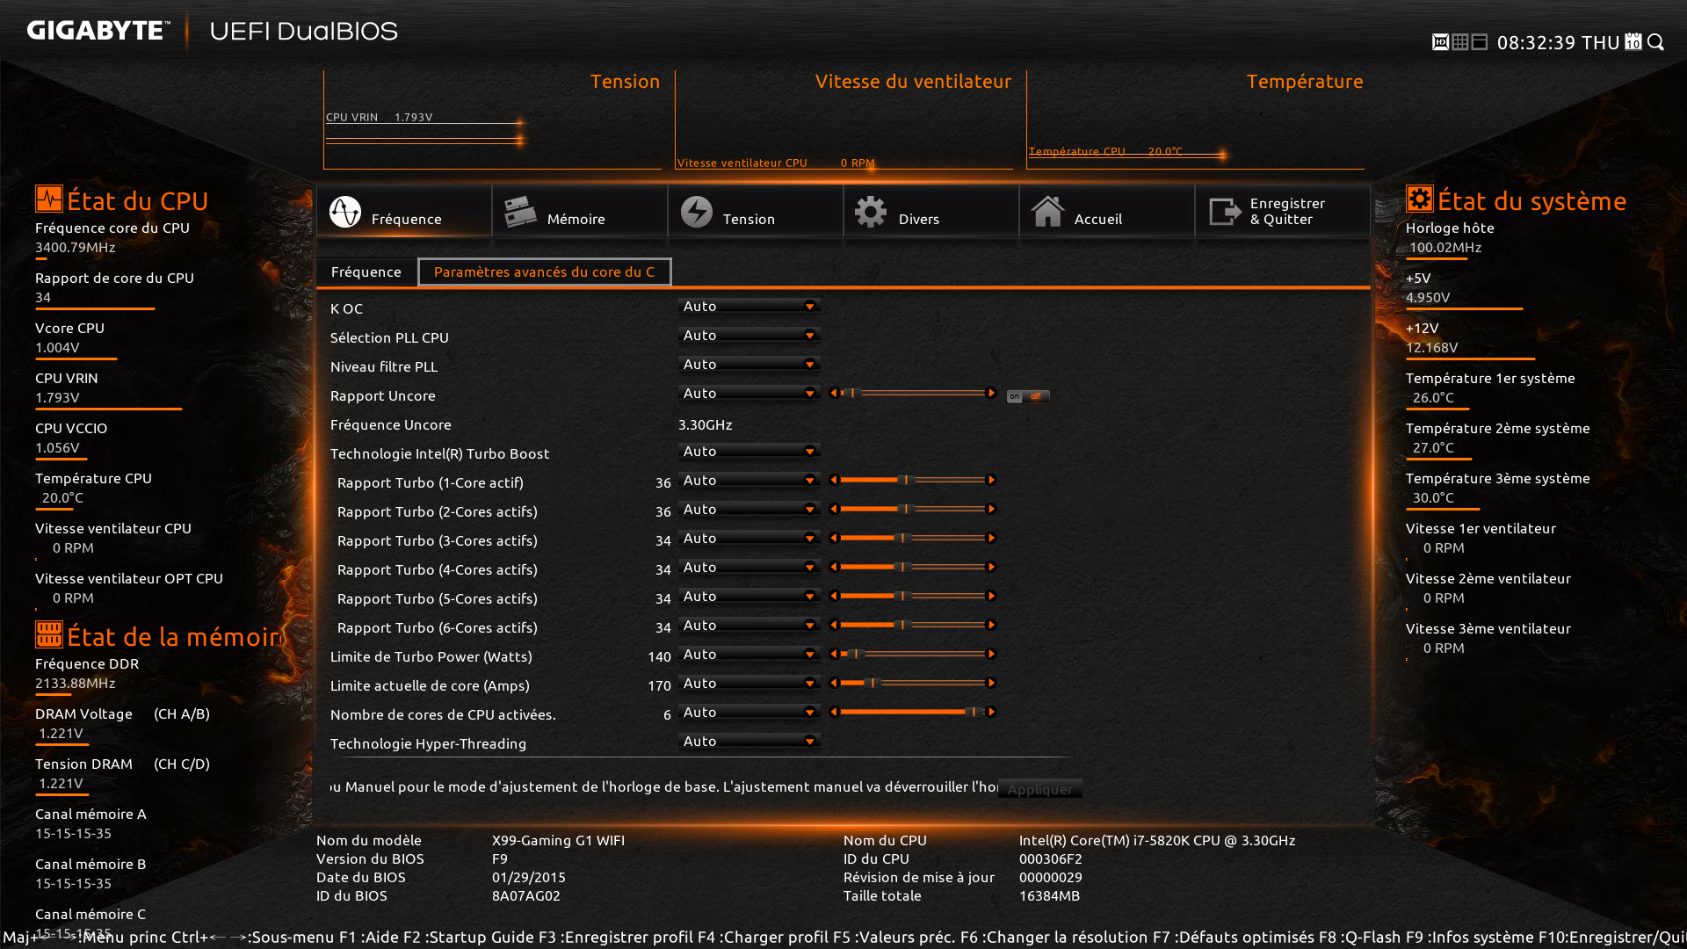1687x949 pixels.
Task: Open Technologie Hyper-Threading dropdown
Action: (x=749, y=741)
